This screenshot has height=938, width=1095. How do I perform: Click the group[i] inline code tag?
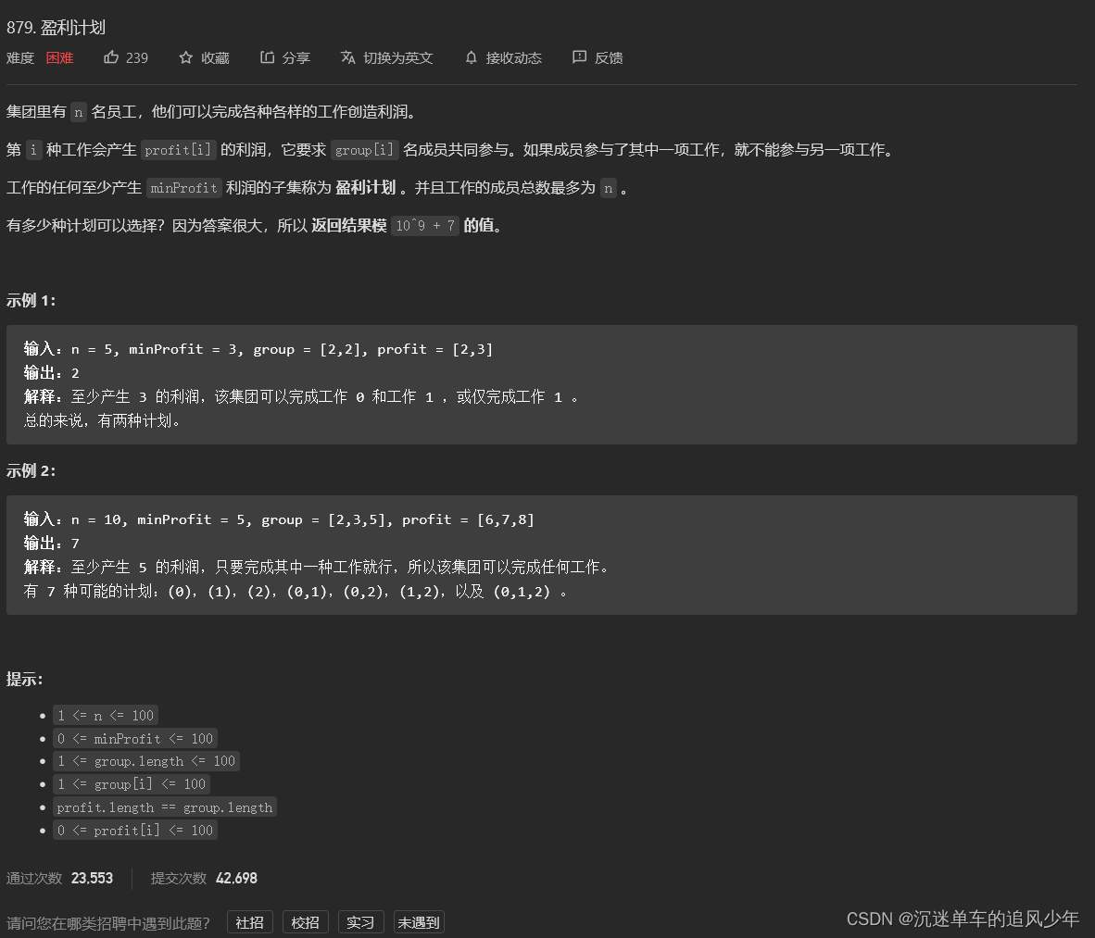[364, 149]
